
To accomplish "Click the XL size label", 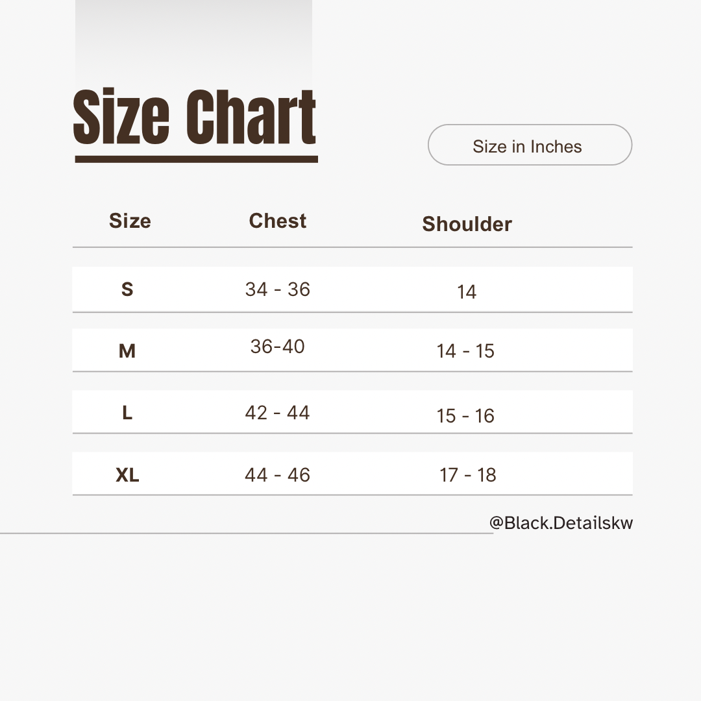I will coord(127,475).
